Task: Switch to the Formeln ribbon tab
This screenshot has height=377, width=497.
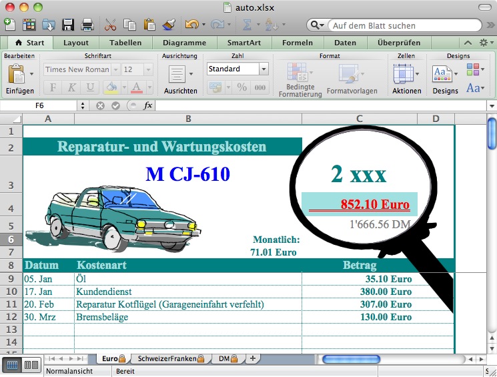Action: (297, 43)
